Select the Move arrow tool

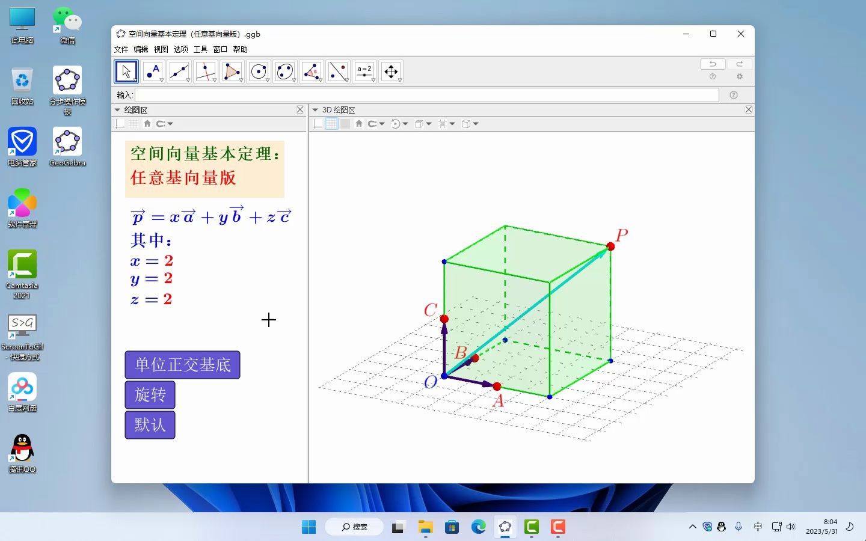(x=126, y=72)
